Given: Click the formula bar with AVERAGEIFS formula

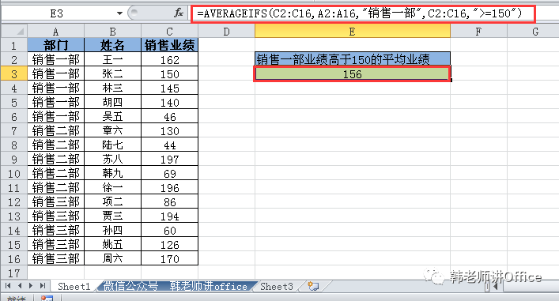Looking at the screenshot, I should (x=363, y=13).
